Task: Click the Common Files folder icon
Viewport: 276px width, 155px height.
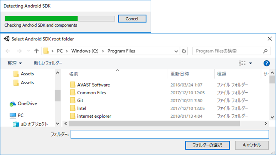Action: [72, 93]
